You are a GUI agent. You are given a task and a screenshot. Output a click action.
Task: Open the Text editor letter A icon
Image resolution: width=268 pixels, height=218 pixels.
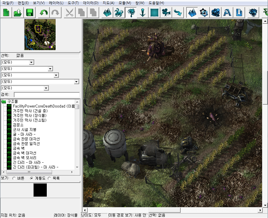pos(227,13)
